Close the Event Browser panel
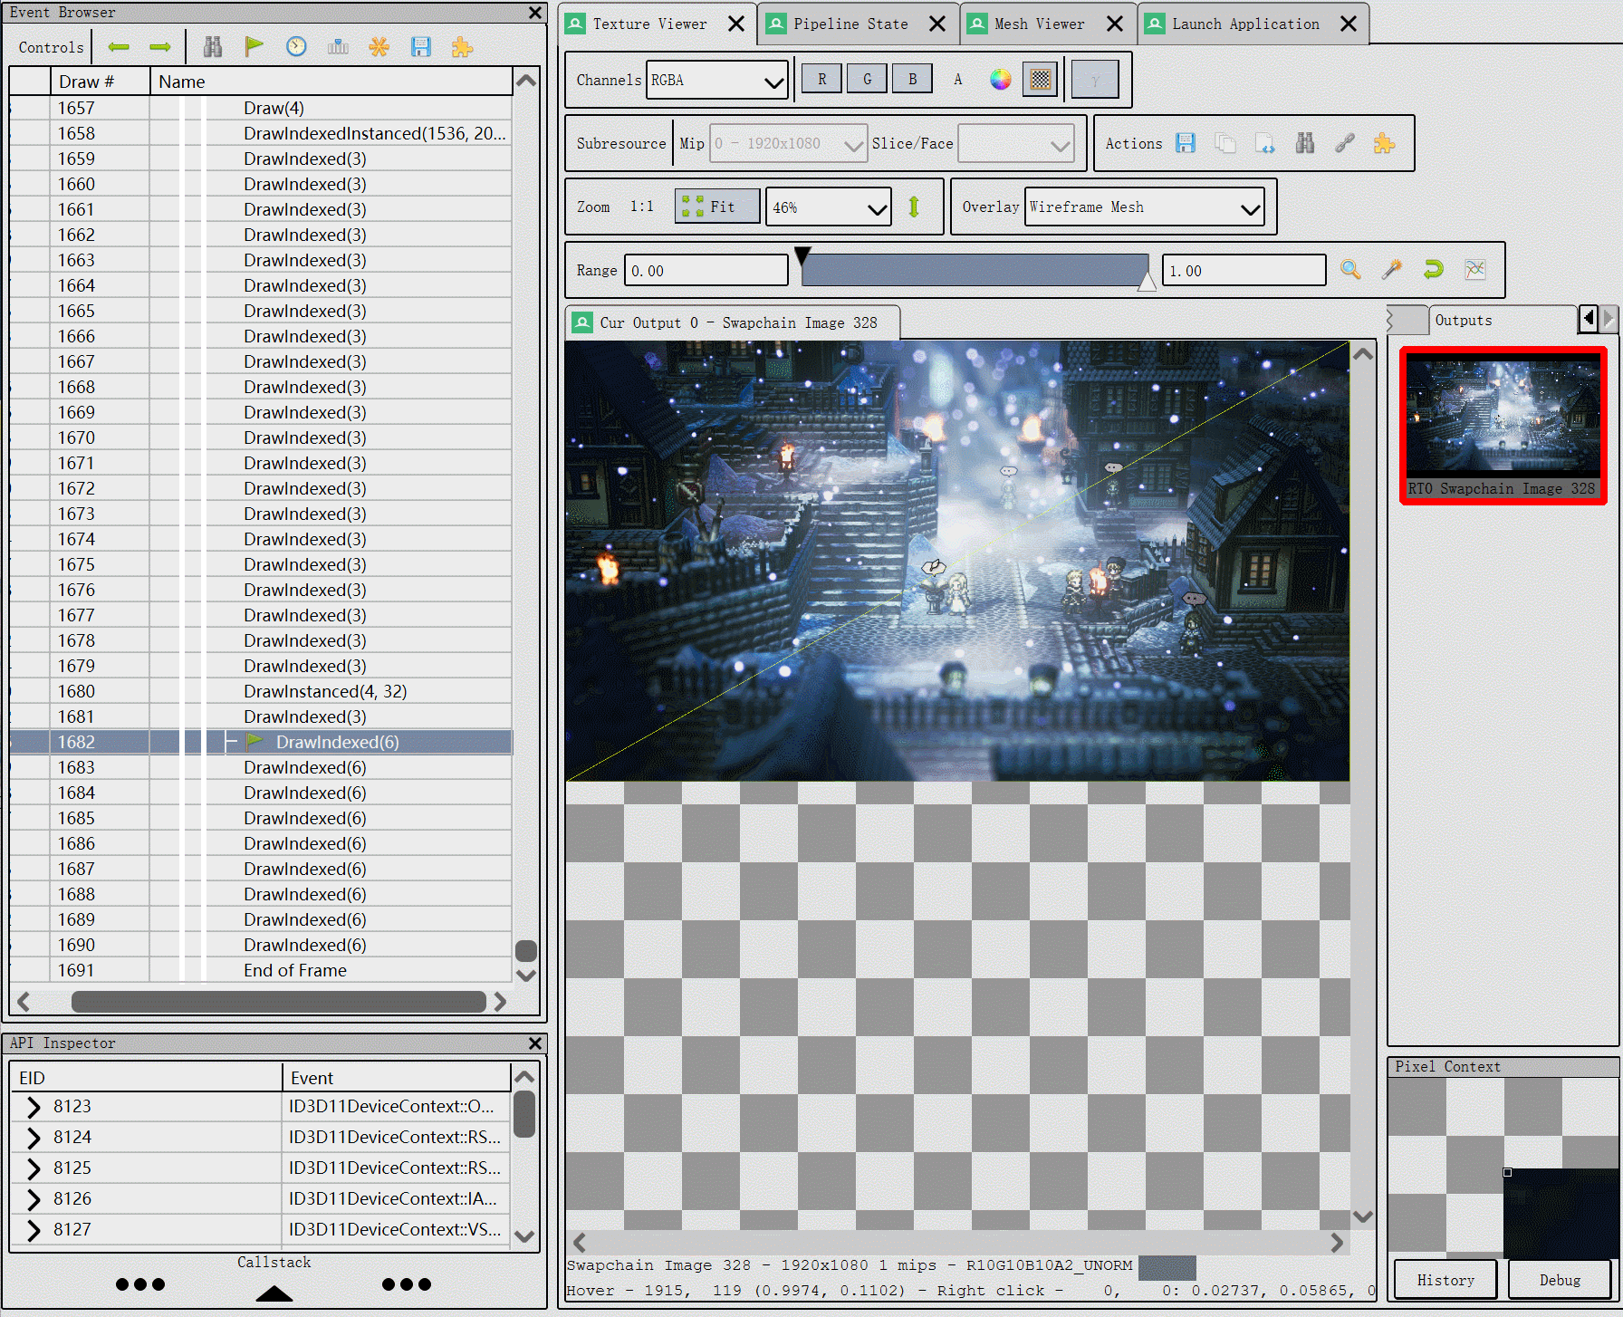 (x=535, y=13)
